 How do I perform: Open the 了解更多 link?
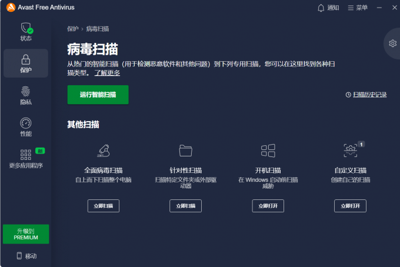pos(107,73)
